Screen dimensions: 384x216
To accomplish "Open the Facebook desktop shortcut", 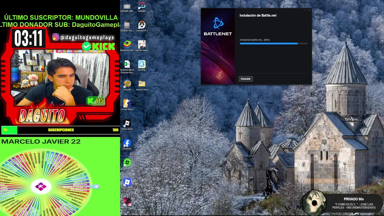I will click(x=127, y=144).
